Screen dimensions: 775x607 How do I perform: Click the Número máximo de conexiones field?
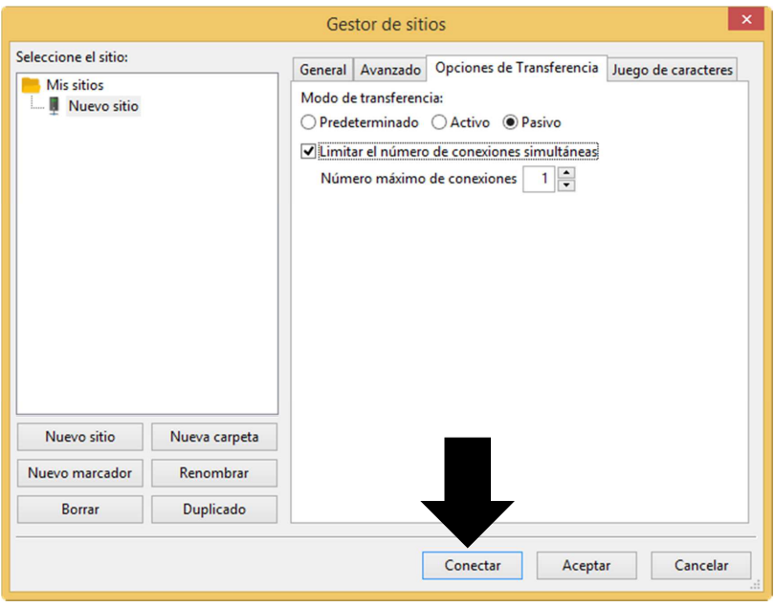pyautogui.click(x=539, y=179)
